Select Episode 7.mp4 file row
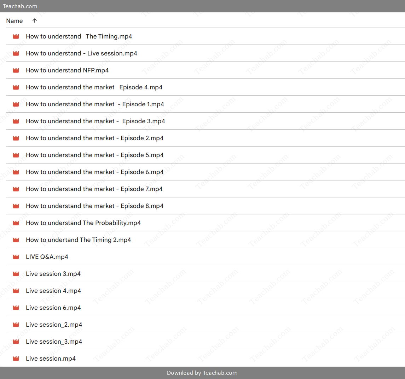 (94, 189)
